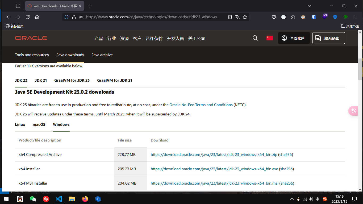Open Oracle No-Fee Terms and Conditions link

[x=201, y=105]
